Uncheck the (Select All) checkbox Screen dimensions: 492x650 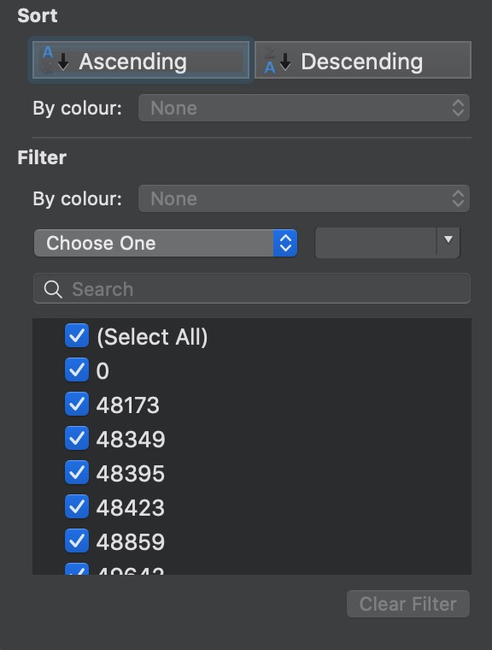coord(77,336)
